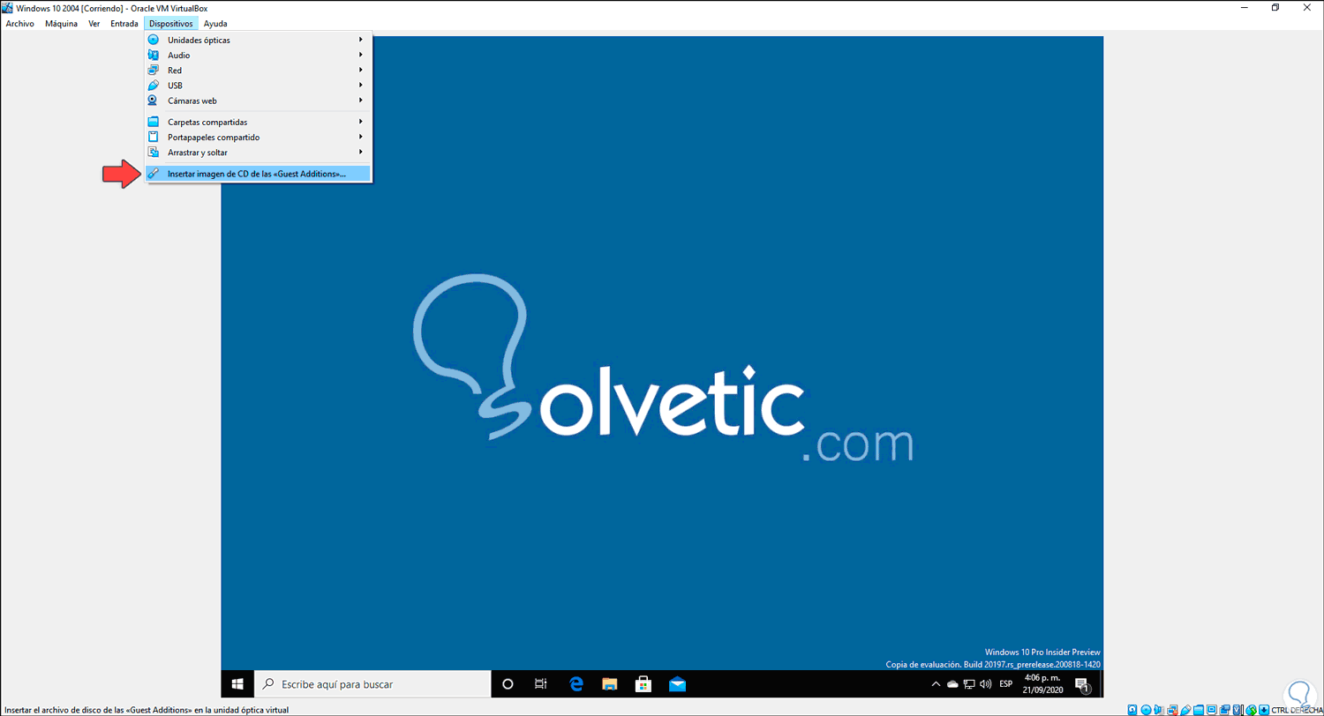Click the USB device indicator in status bar
The image size is (1324, 716).
[1185, 709]
